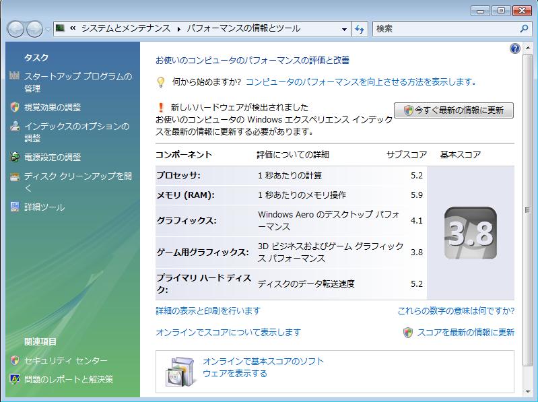Minimize the window
The height and width of the screenshot is (402, 538).
(480, 11)
